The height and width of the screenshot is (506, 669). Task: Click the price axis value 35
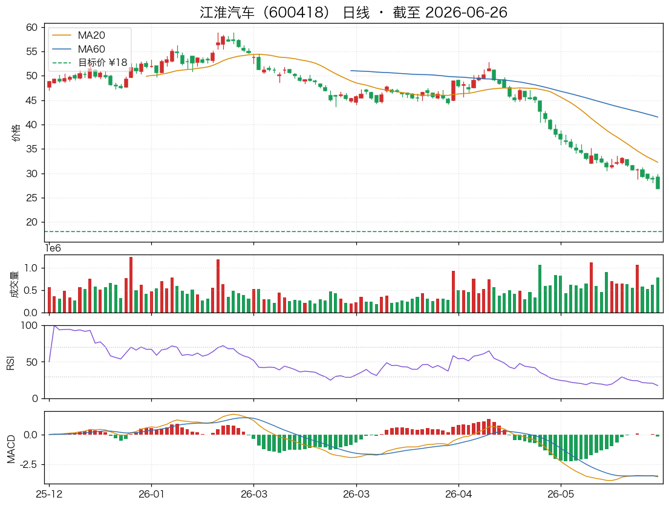[31, 149]
